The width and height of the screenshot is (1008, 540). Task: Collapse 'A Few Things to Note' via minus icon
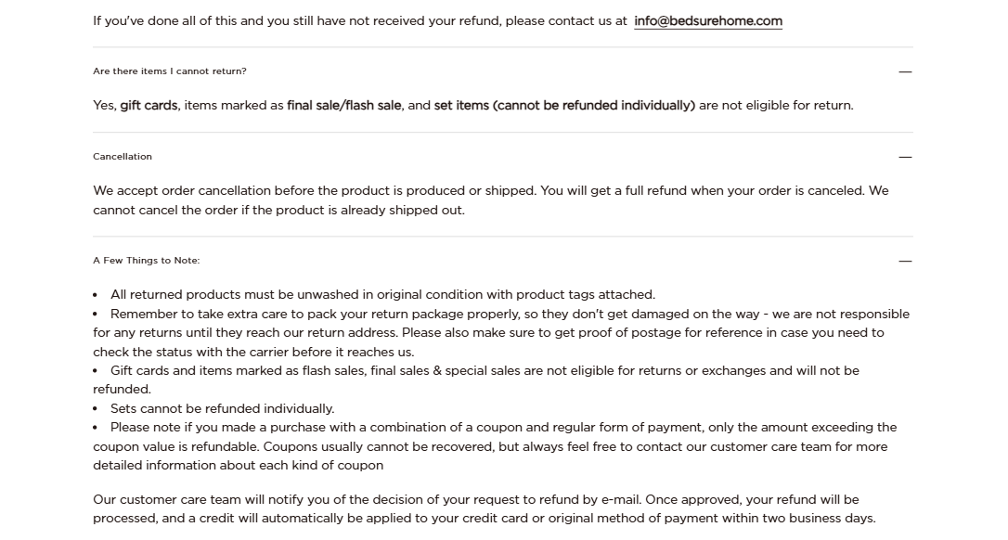point(905,261)
